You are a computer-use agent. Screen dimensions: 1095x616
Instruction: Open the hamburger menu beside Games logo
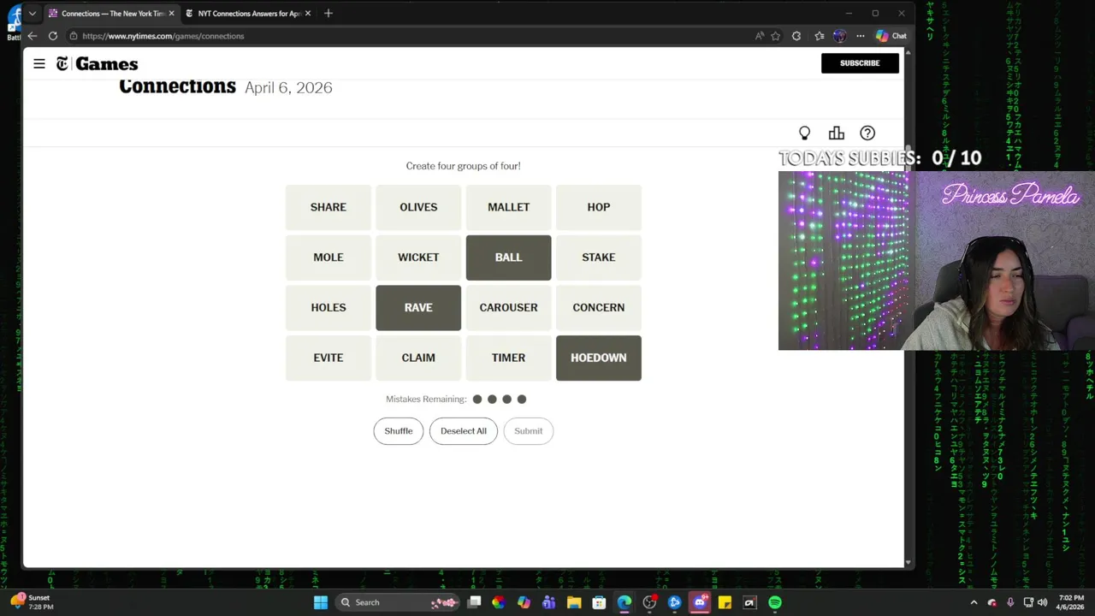click(x=39, y=63)
